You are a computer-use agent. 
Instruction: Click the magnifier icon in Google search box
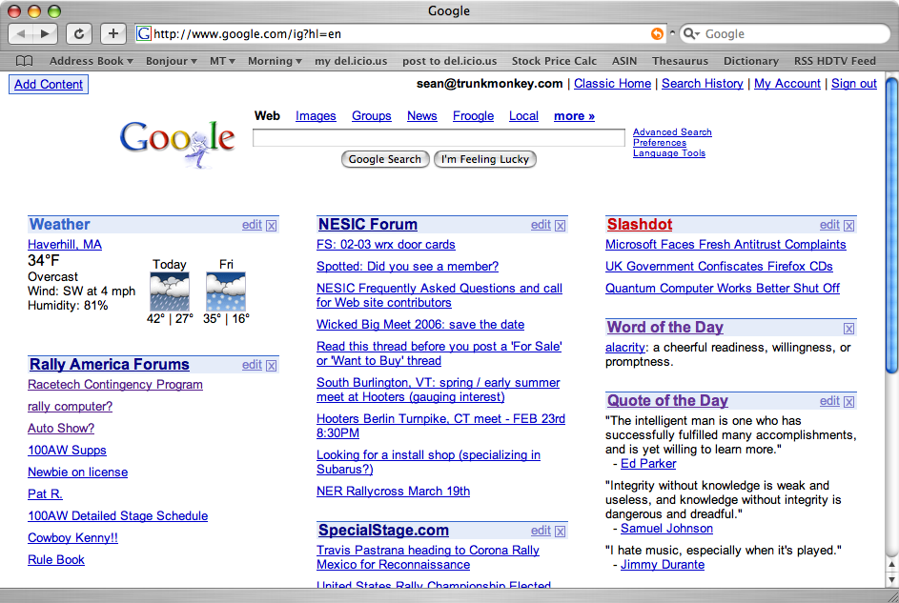coord(691,33)
